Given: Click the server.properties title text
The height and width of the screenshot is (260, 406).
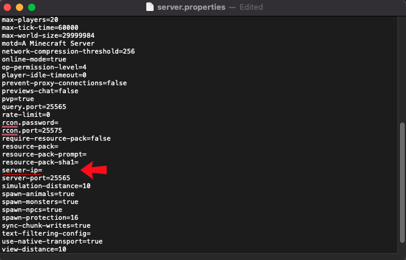Looking at the screenshot, I should point(191,7).
